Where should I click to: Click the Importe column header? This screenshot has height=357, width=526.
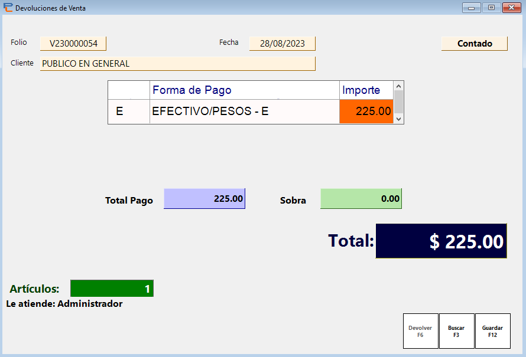point(366,90)
